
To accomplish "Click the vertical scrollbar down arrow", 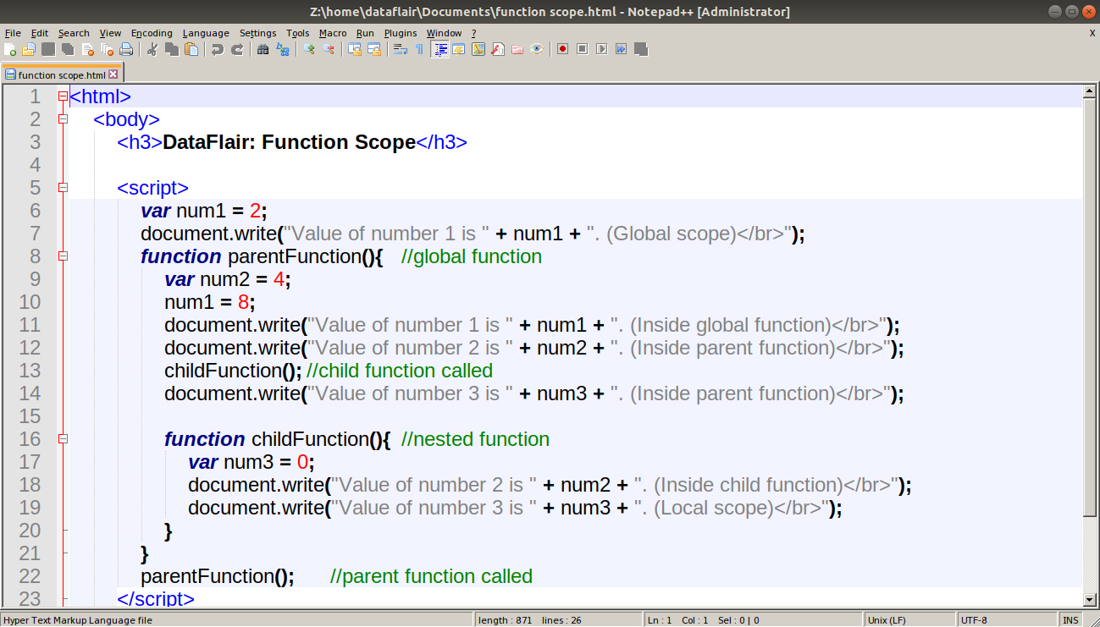I will tap(1091, 600).
